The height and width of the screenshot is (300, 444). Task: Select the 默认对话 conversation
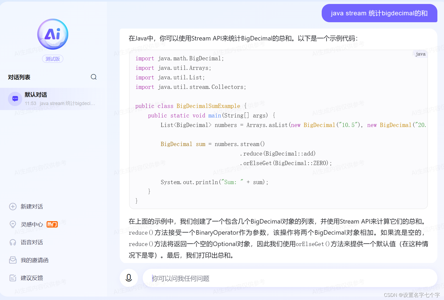coord(53,99)
